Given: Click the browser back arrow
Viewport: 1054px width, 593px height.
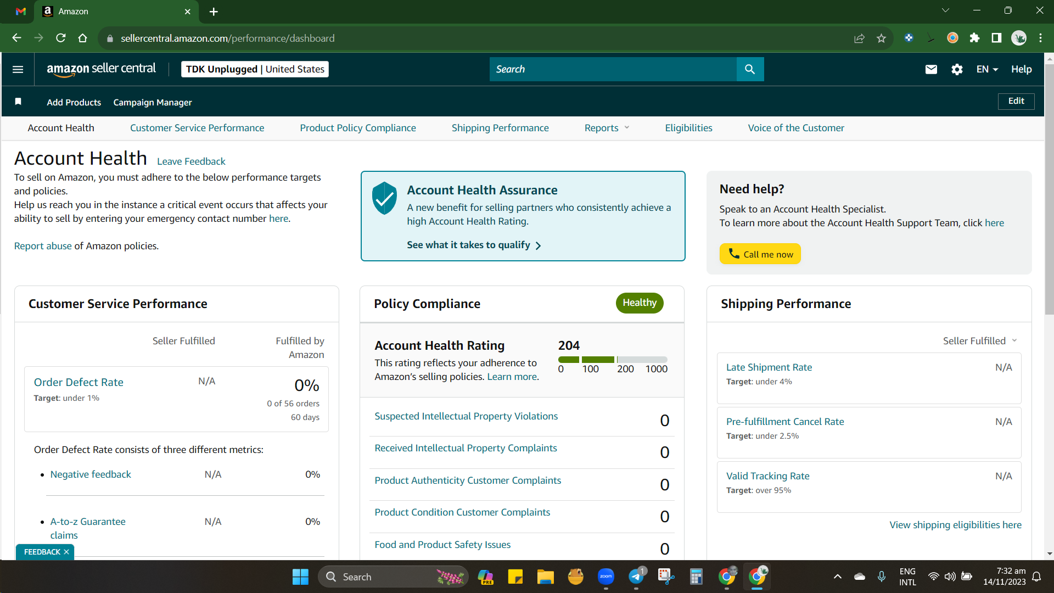Looking at the screenshot, I should (x=16, y=38).
